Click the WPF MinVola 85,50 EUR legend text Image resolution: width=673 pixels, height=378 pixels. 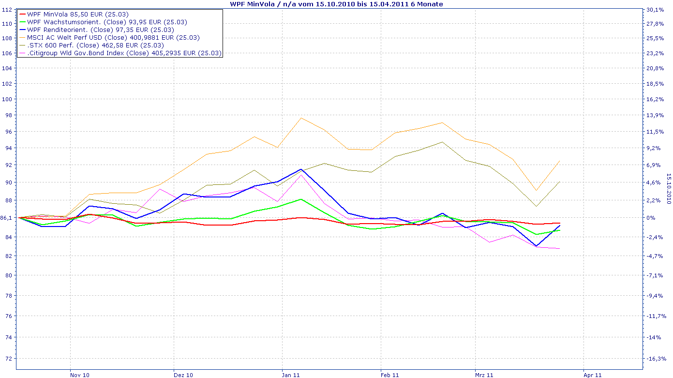78,15
